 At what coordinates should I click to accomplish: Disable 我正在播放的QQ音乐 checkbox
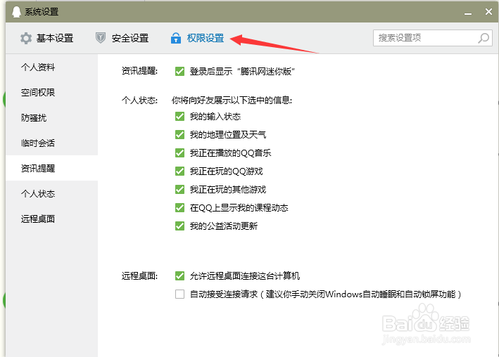tap(179, 153)
